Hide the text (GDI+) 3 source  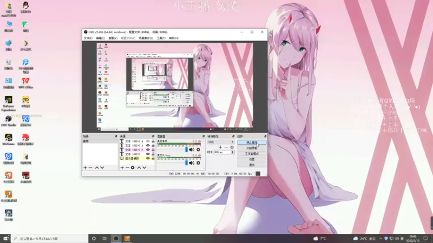pos(148,145)
